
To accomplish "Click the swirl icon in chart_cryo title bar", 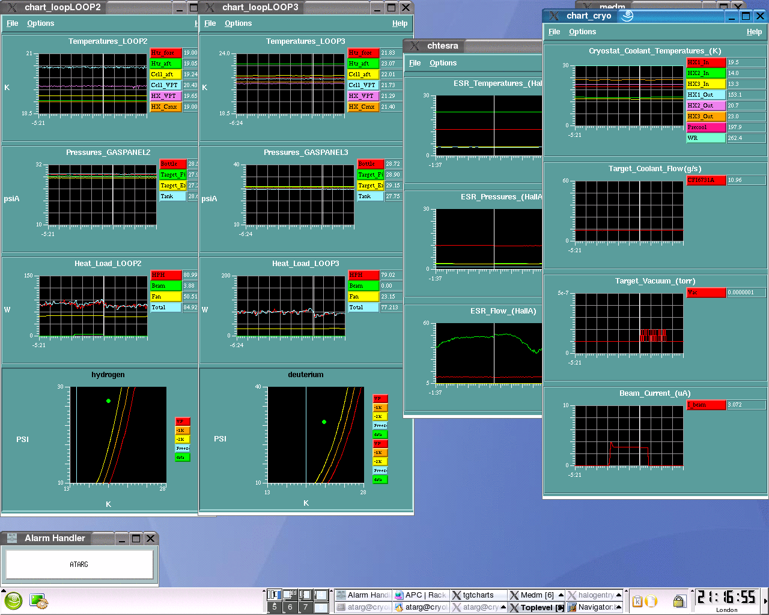I will [x=627, y=16].
